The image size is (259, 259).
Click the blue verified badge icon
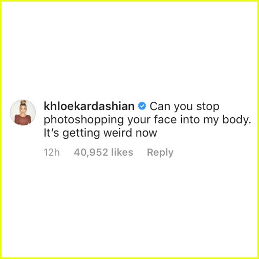[142, 106]
